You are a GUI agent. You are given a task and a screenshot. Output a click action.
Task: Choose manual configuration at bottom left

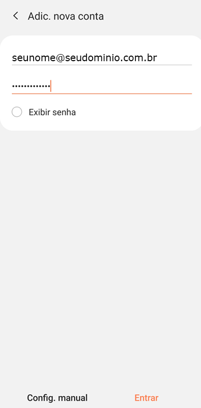pos(57,398)
